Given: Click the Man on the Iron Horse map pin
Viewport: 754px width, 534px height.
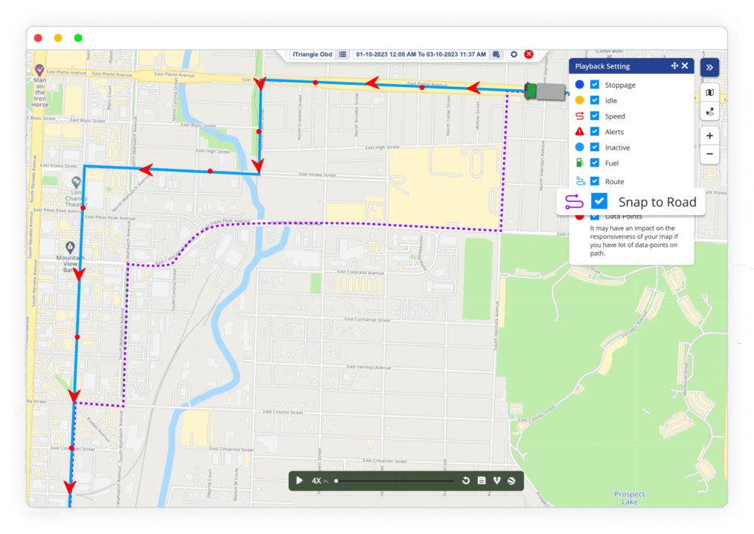Looking at the screenshot, I should (39, 69).
